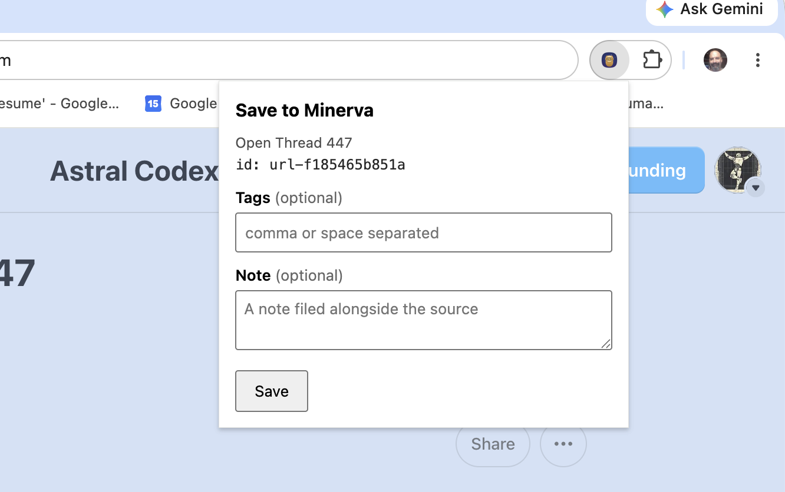Viewport: 785px width, 492px height.
Task: Click the "Tags" label
Action: coord(253,198)
